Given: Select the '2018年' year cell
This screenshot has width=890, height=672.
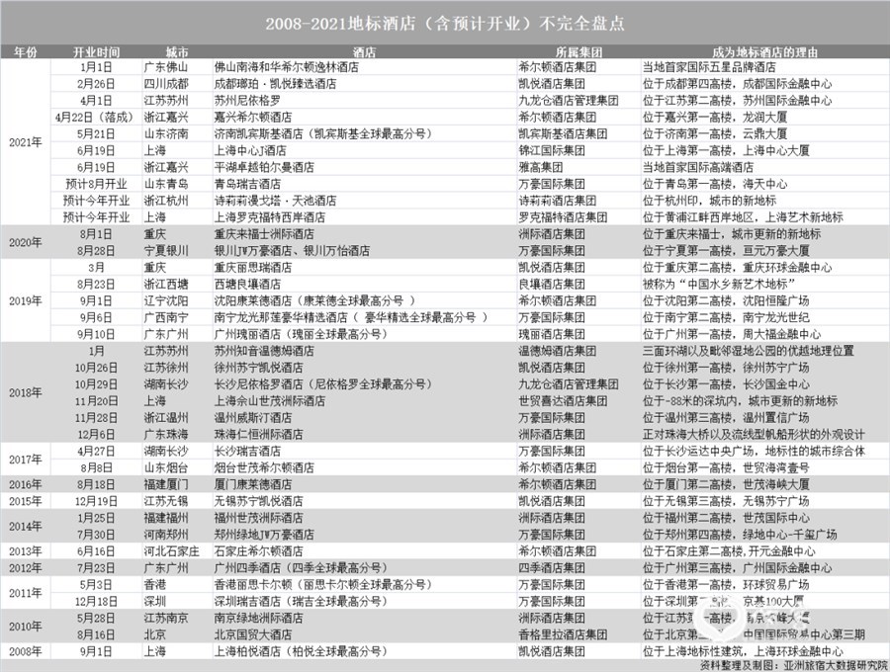Looking at the screenshot, I should [x=26, y=392].
